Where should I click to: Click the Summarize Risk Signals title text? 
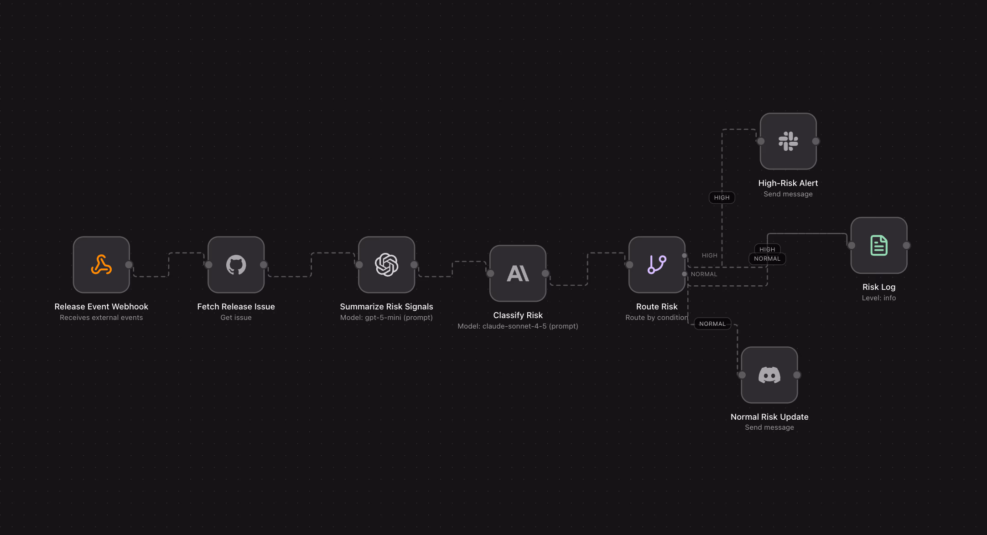(x=386, y=307)
